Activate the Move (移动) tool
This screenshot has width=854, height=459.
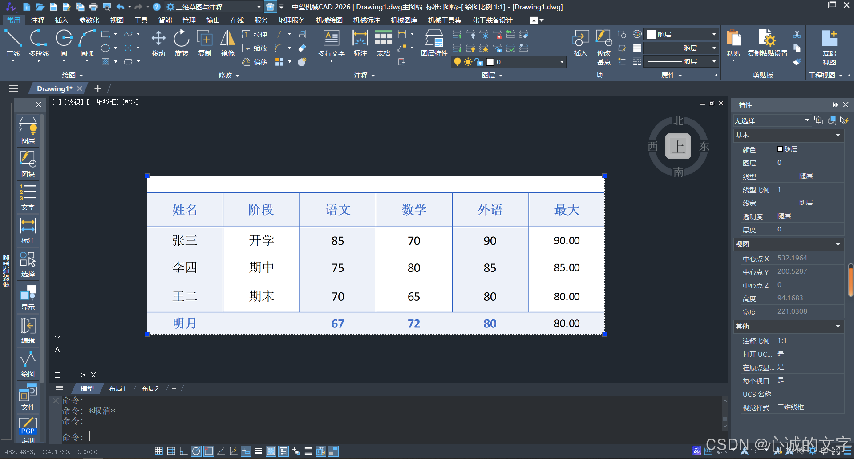tap(158, 44)
